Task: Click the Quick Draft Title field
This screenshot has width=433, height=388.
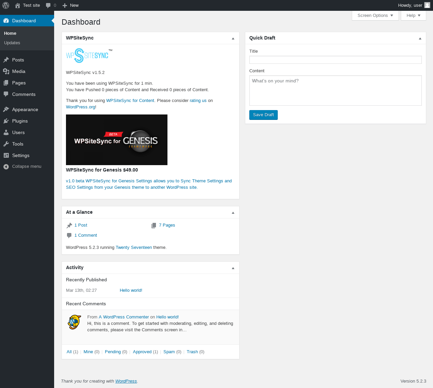Action: [336, 60]
